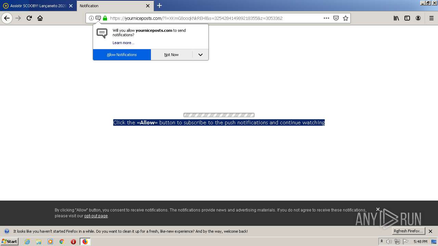Image resolution: width=438 pixels, height=246 pixels.
Task: Close the Assistir SCOOBY tab
Action: 71,6
